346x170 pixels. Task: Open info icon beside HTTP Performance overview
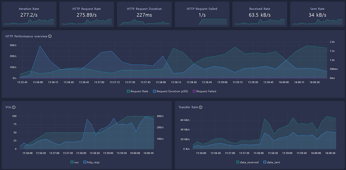(50, 36)
